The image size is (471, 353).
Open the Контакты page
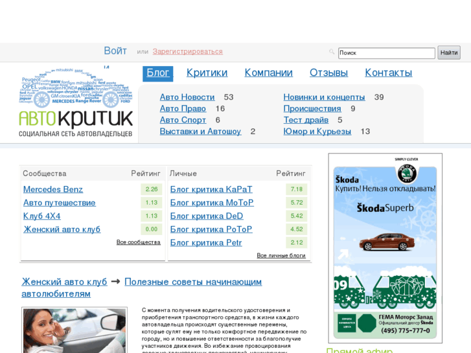click(x=388, y=73)
